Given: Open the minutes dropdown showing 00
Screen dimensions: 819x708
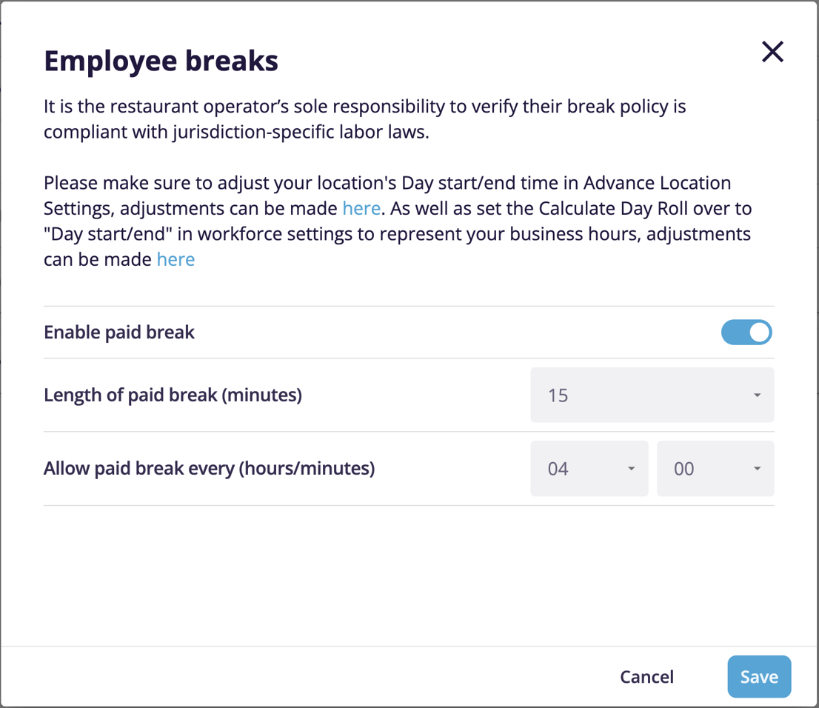Looking at the screenshot, I should 715,468.
